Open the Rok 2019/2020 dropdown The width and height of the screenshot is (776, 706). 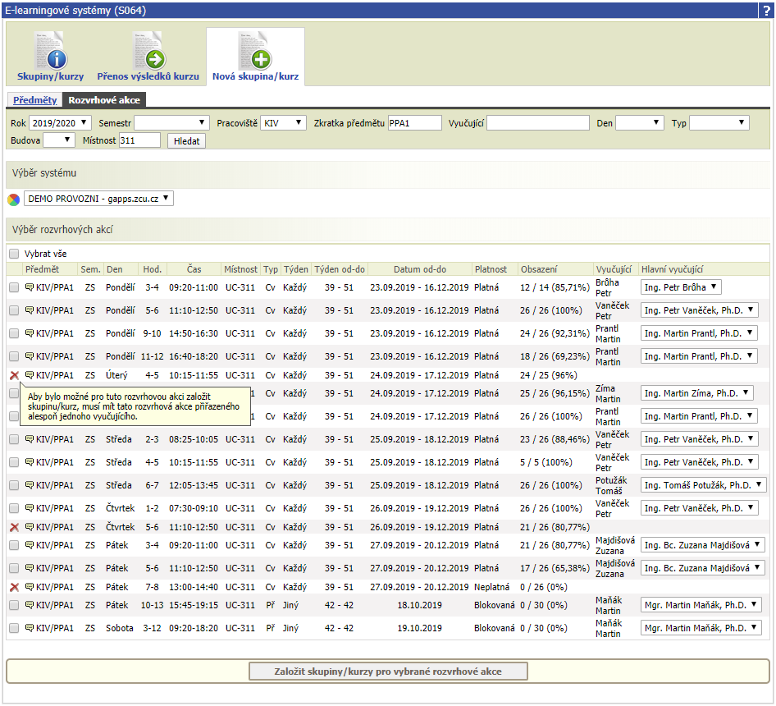click(x=60, y=123)
